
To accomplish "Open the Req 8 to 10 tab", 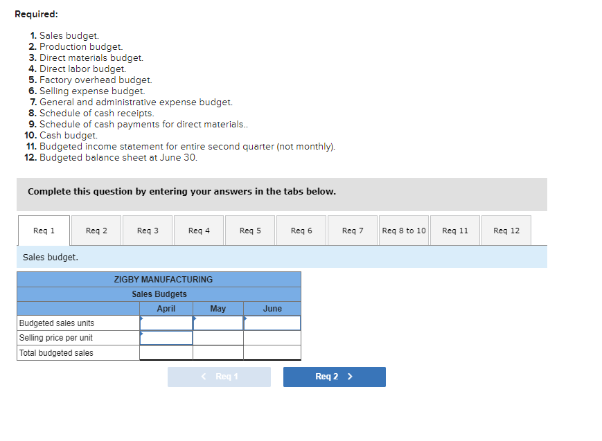I will 404,230.
